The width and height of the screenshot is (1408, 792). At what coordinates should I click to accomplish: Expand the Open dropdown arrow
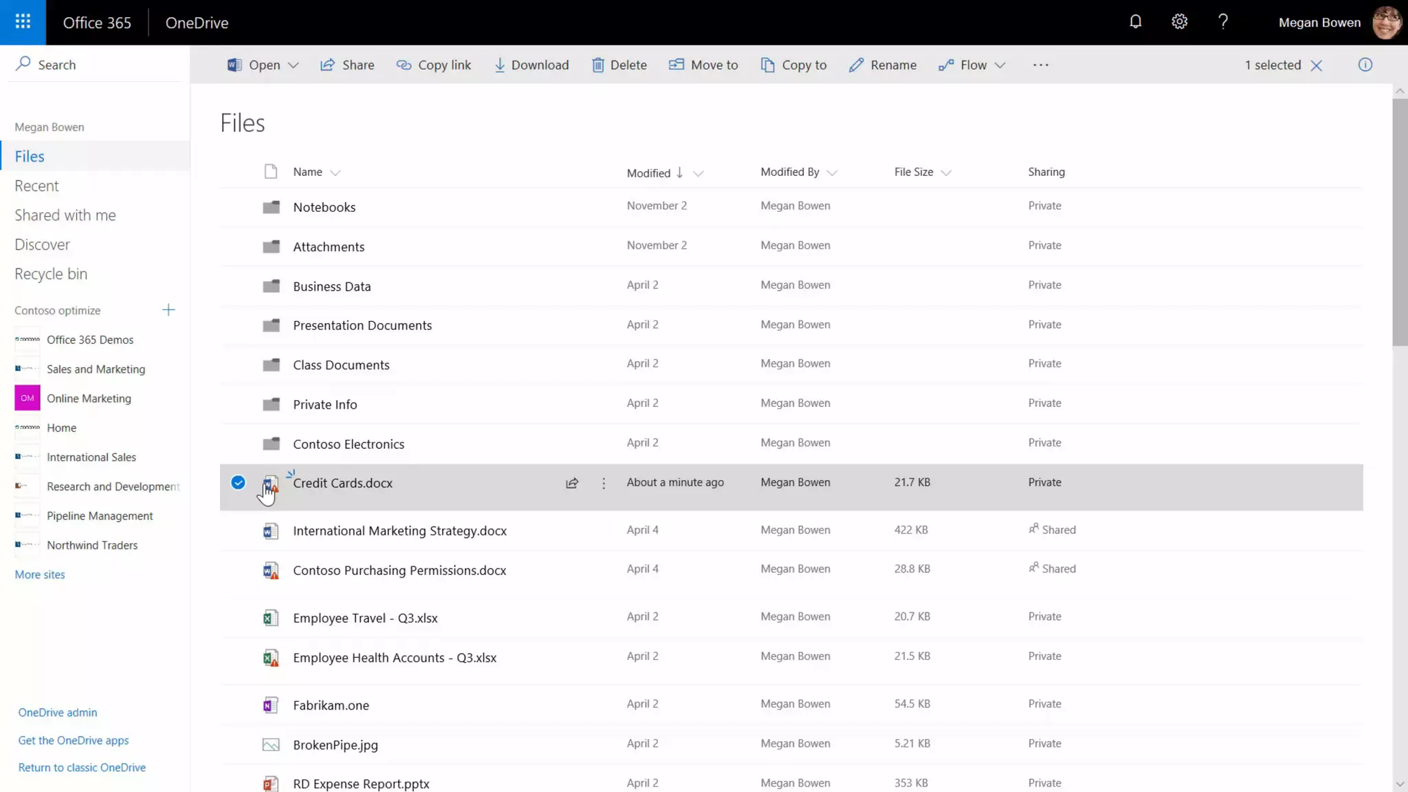(x=294, y=65)
